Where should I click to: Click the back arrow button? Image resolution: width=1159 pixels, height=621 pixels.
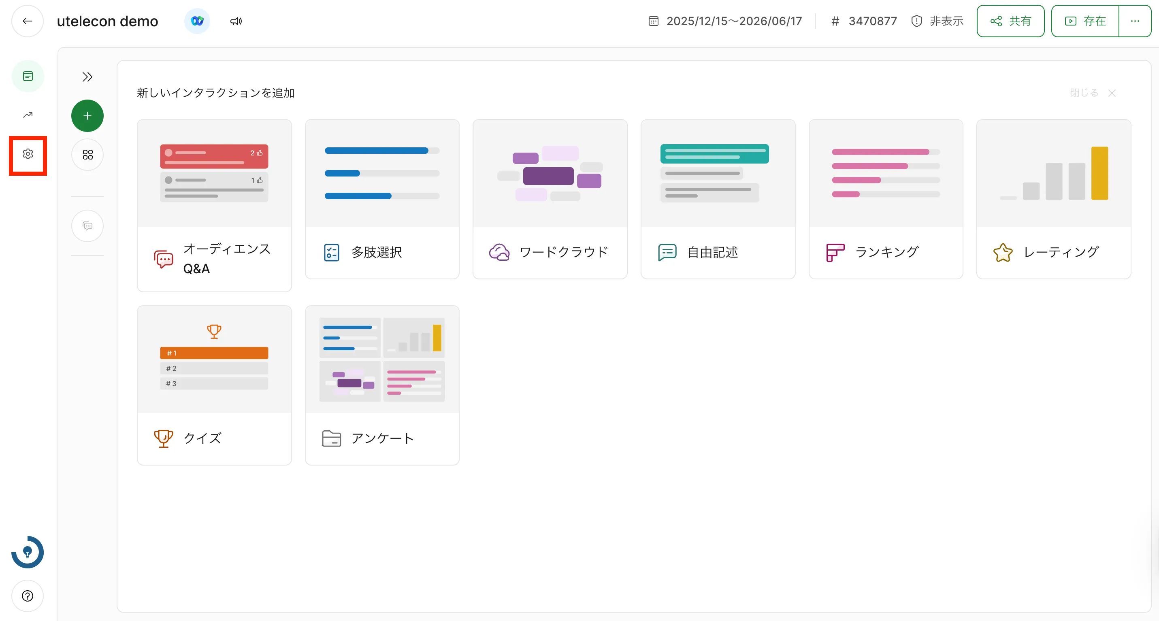28,21
